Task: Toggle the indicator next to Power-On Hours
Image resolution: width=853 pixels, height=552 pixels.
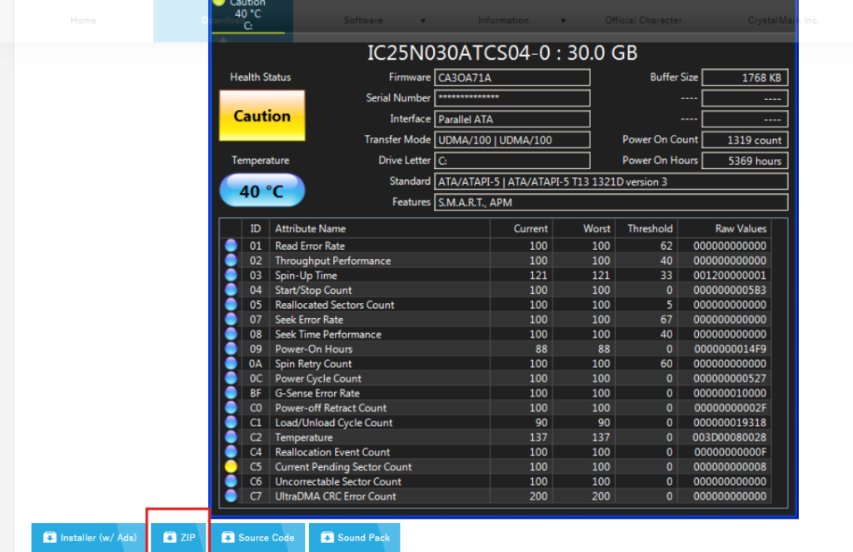Action: pos(230,349)
